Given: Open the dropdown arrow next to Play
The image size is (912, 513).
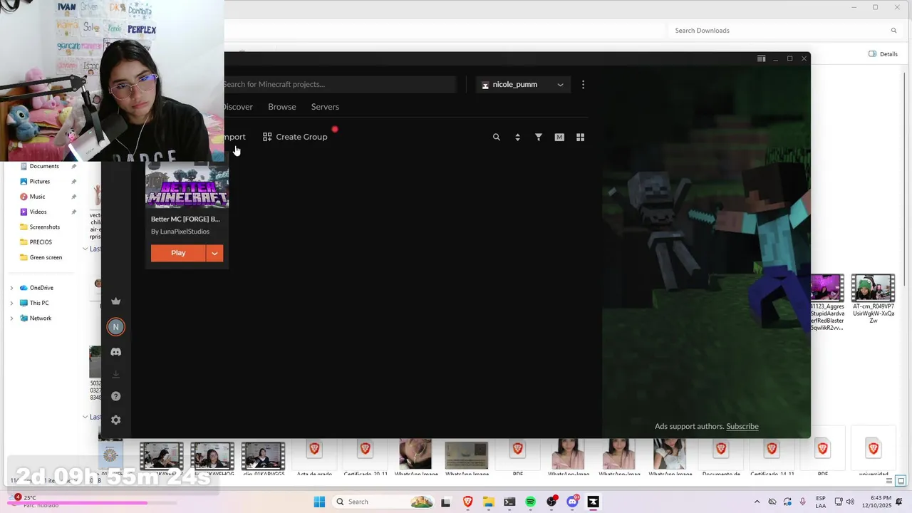Looking at the screenshot, I should tap(214, 253).
